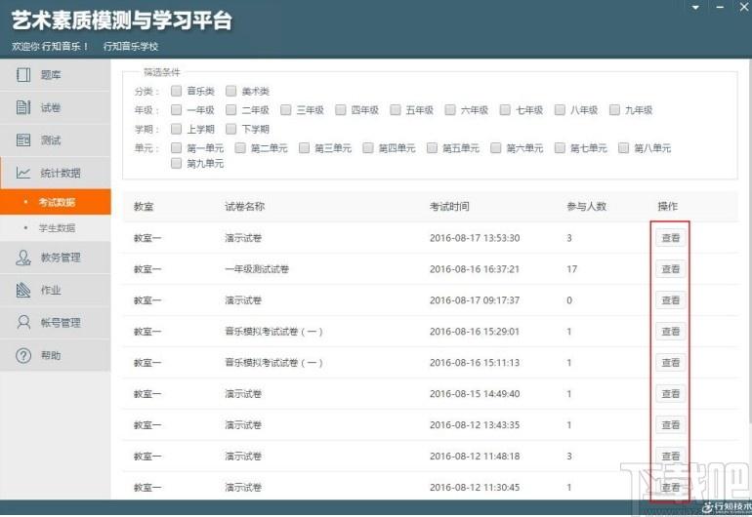Click participant count 17

point(571,269)
